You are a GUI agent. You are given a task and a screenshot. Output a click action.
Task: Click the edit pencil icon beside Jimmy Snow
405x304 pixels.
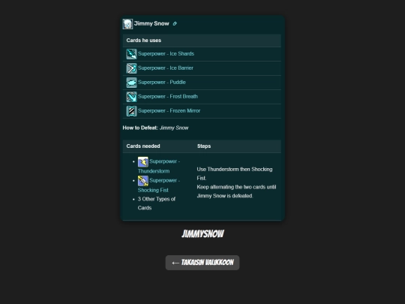[175, 24]
